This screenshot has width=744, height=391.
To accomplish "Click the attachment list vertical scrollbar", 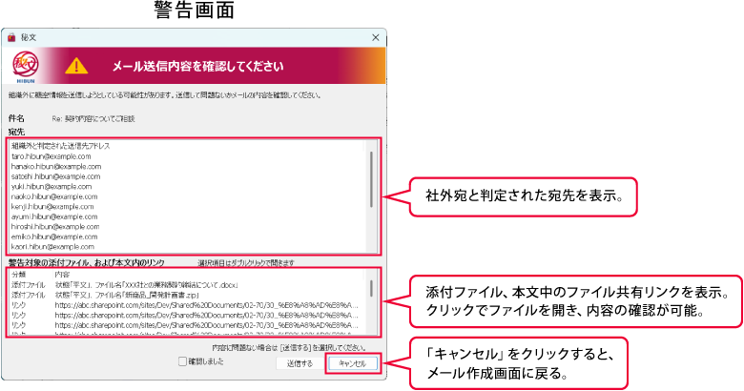I will point(371,289).
